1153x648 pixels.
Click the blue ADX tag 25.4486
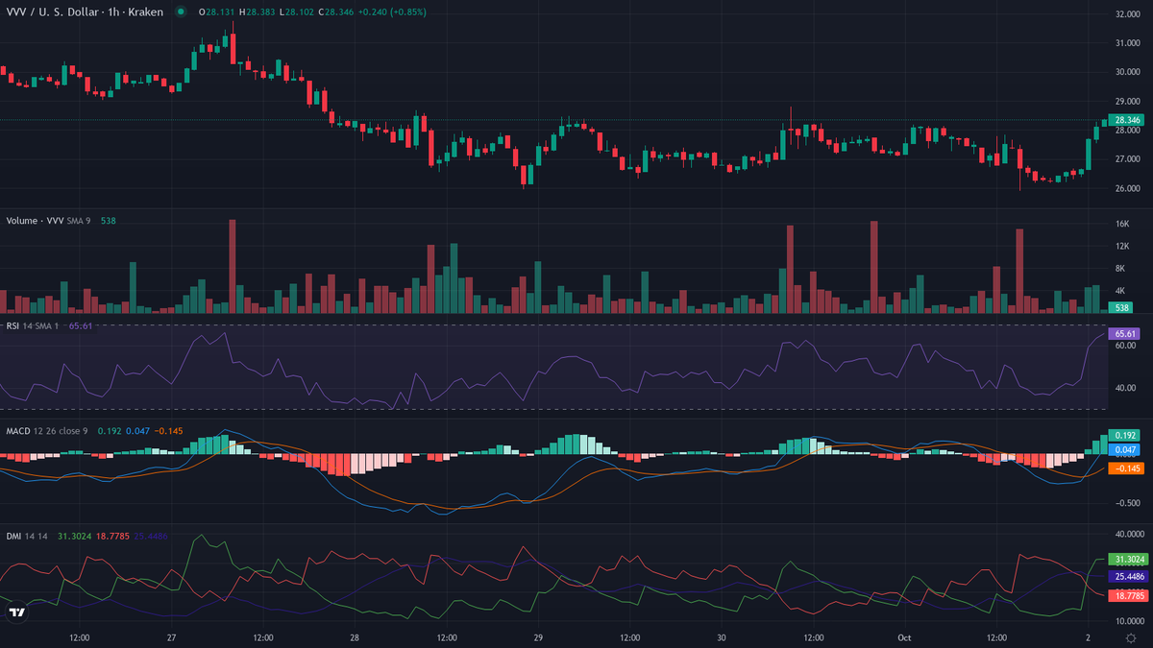tap(1127, 577)
